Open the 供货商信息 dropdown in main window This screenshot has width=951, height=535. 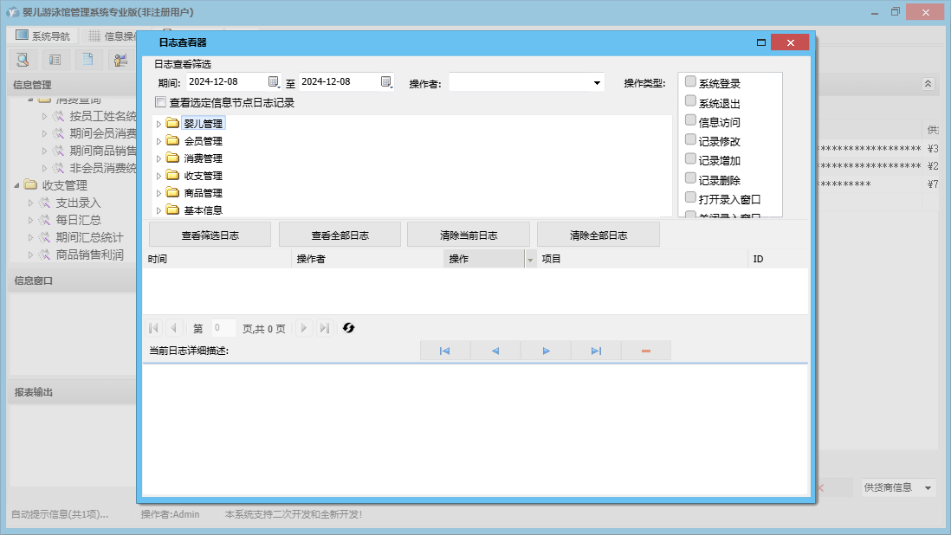[x=928, y=487]
